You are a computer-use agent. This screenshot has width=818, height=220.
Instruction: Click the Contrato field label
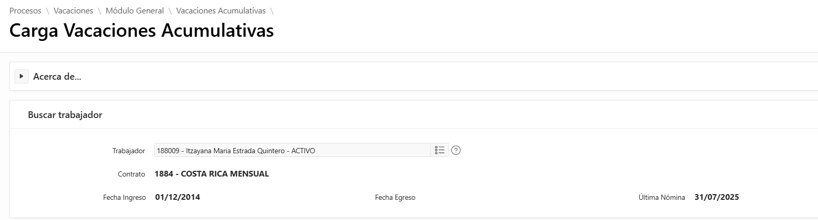[131, 174]
